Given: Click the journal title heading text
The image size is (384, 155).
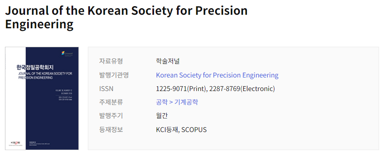Looking at the screenshot, I should [126, 17].
